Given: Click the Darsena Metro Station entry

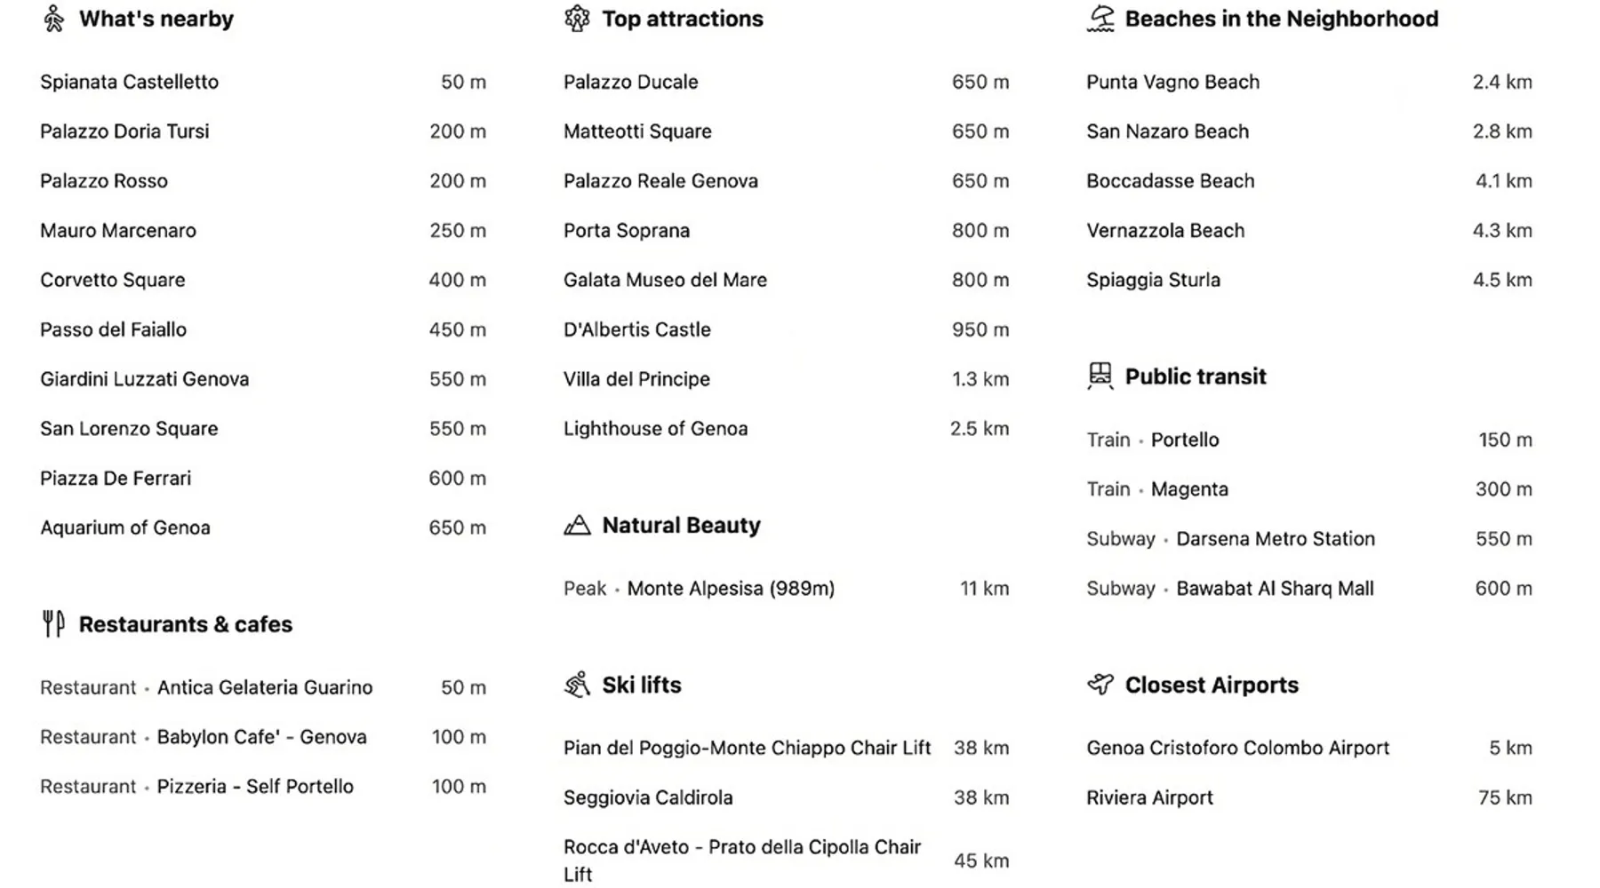Looking at the screenshot, I should click(1276, 539).
